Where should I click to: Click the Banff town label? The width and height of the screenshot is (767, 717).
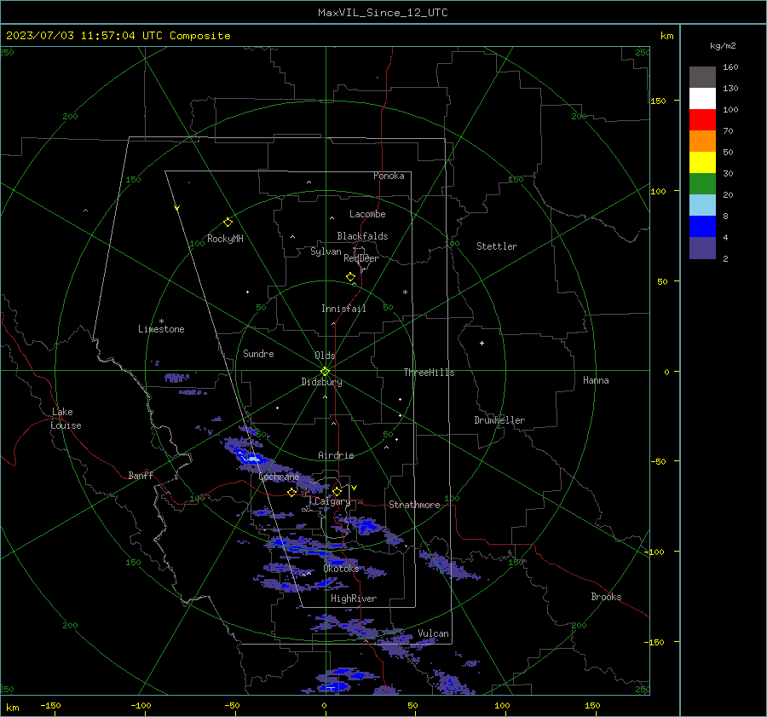point(141,475)
